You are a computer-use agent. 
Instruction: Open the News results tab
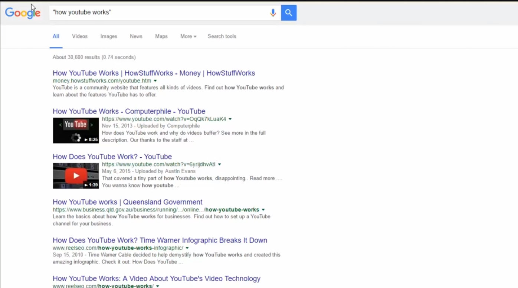click(136, 36)
